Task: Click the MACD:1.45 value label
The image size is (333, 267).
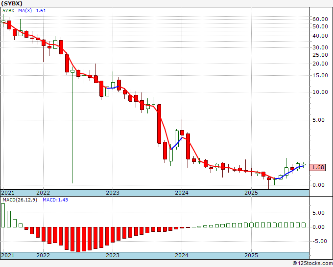Action: 55,200
